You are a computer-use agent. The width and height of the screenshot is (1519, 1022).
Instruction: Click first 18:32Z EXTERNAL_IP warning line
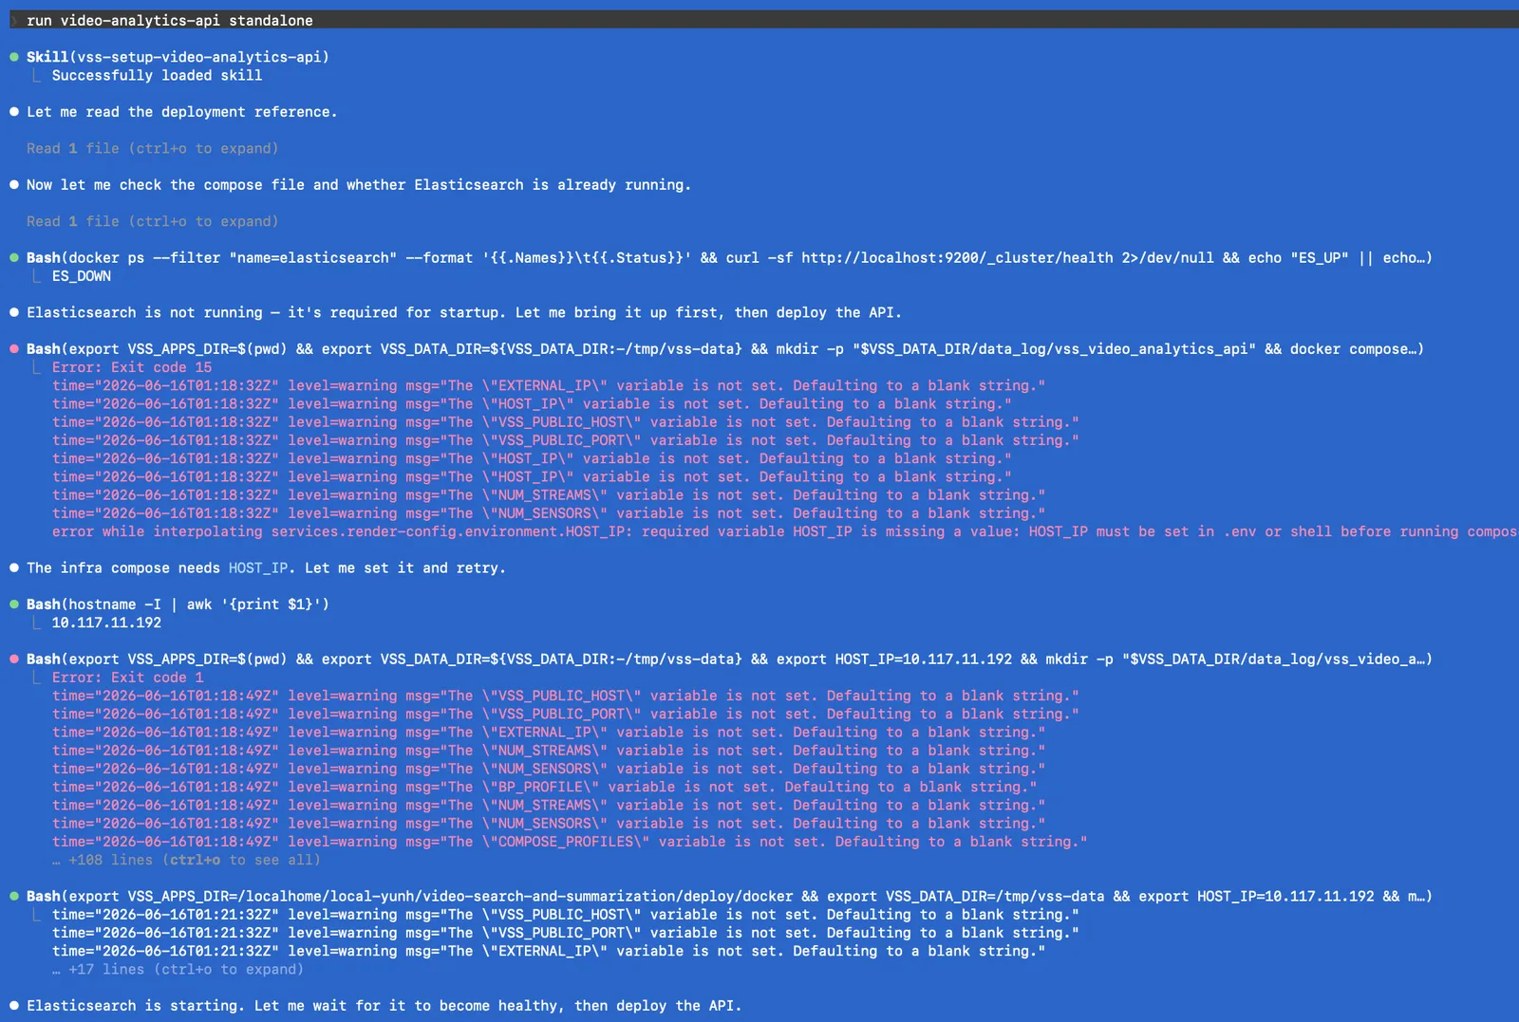click(549, 385)
